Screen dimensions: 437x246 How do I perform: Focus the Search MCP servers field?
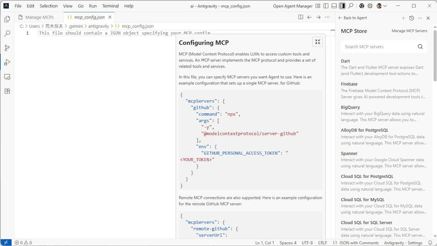[x=384, y=47]
